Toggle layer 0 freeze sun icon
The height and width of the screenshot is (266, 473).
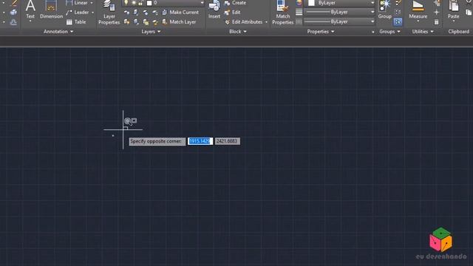click(x=134, y=3)
